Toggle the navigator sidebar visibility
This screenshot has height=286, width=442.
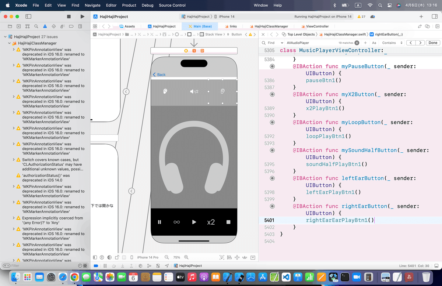point(28,17)
